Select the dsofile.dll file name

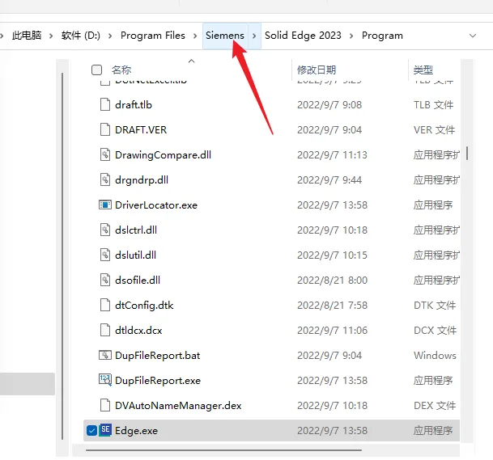(138, 280)
